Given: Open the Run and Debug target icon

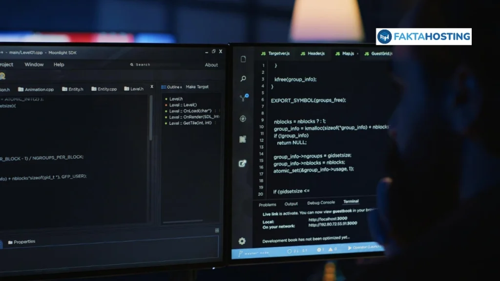Looking at the screenshot, I should pyautogui.click(x=243, y=119).
